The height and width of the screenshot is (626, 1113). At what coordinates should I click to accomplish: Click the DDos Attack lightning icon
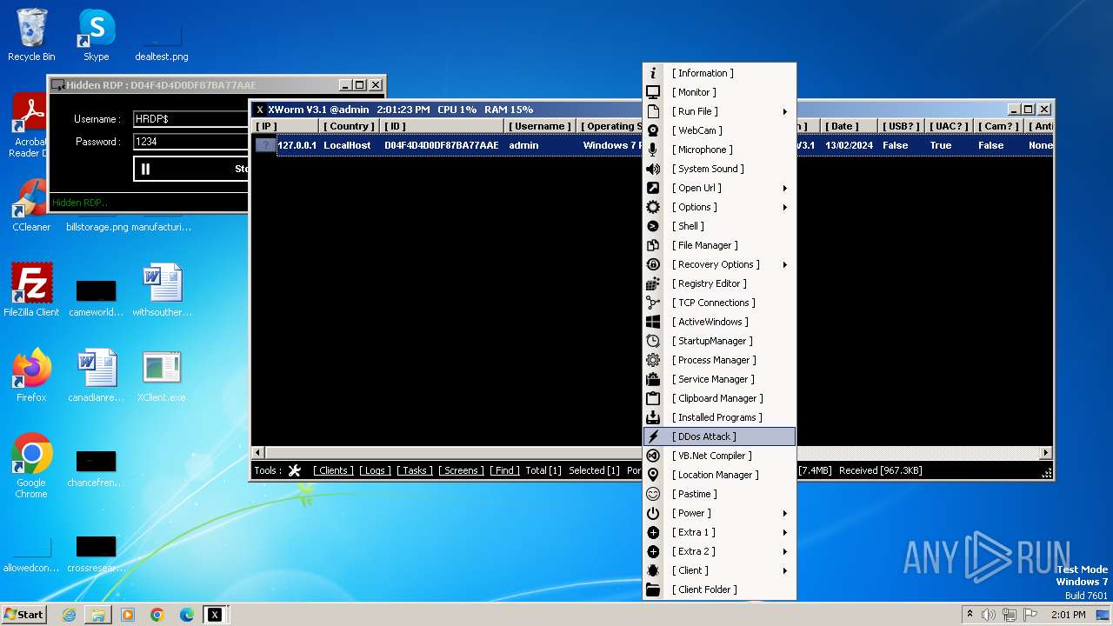(653, 436)
